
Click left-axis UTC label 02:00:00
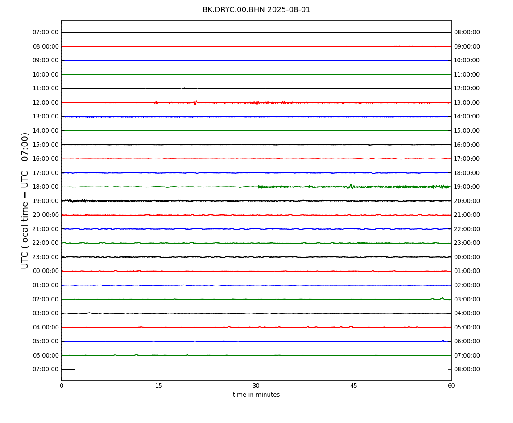46,299
